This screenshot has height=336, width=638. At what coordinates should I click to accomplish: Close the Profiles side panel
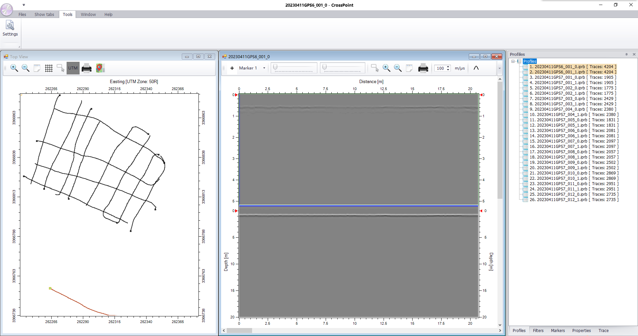634,54
